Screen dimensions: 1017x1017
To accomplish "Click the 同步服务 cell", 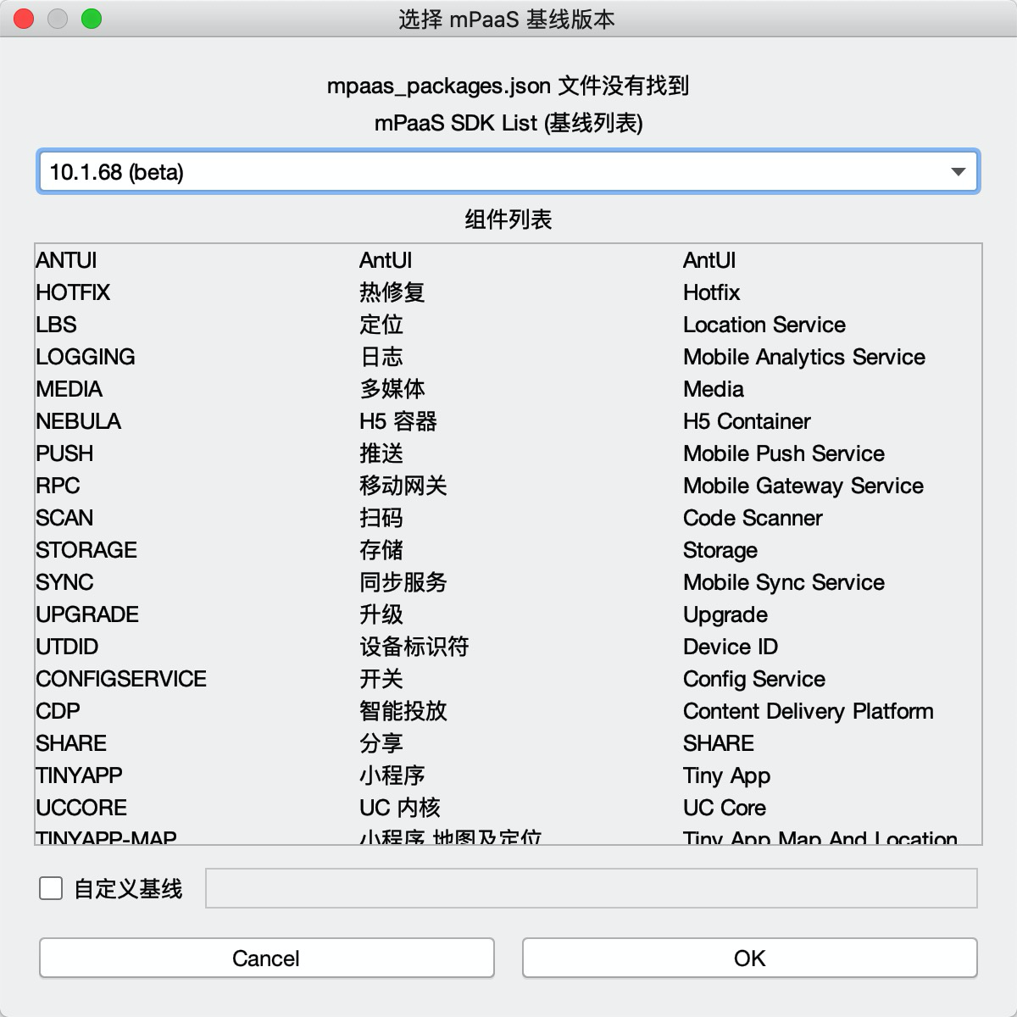I will coord(403,582).
